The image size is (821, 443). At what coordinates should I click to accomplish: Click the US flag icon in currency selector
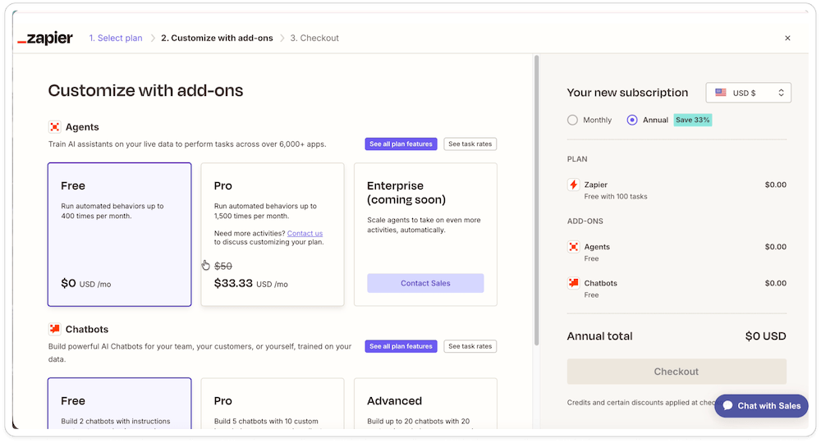coord(721,93)
